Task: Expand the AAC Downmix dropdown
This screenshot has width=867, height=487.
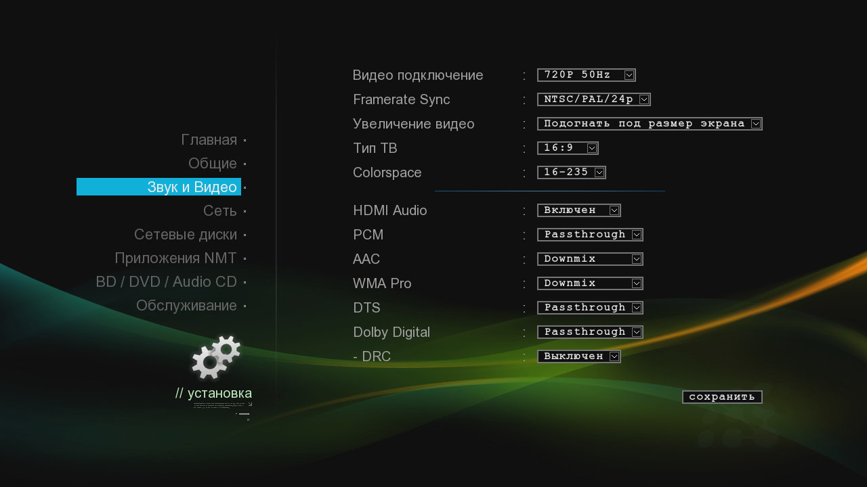Action: 590,259
